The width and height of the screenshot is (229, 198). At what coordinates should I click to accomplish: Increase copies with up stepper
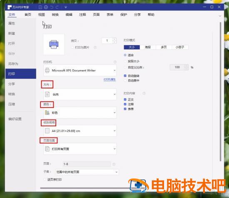click(x=114, y=39)
